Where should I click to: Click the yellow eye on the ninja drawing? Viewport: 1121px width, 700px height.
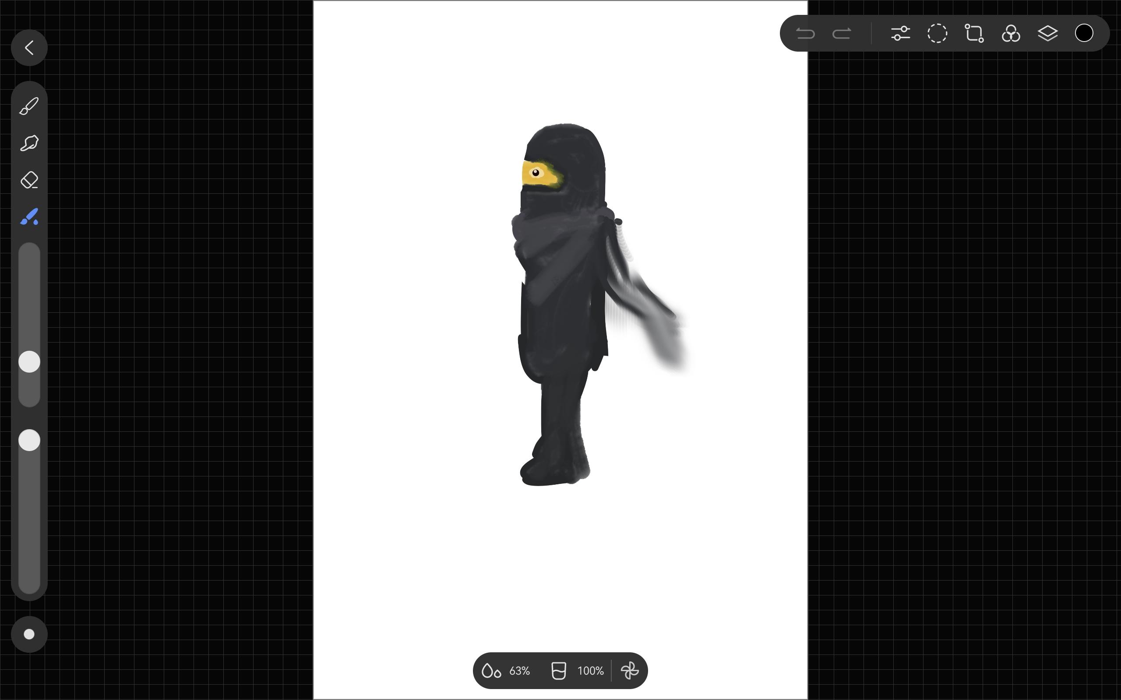pyautogui.click(x=536, y=173)
